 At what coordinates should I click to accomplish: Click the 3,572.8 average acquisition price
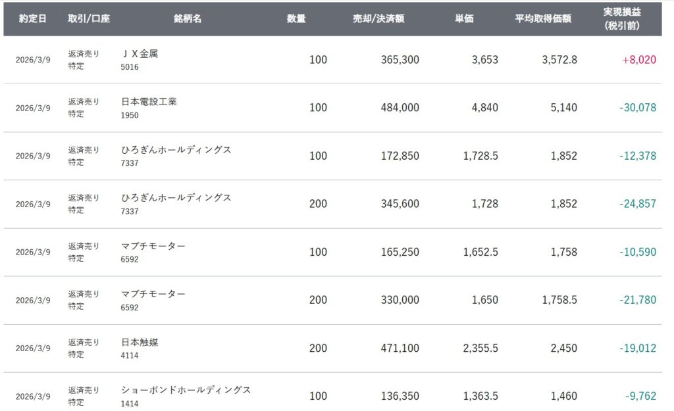559,60
